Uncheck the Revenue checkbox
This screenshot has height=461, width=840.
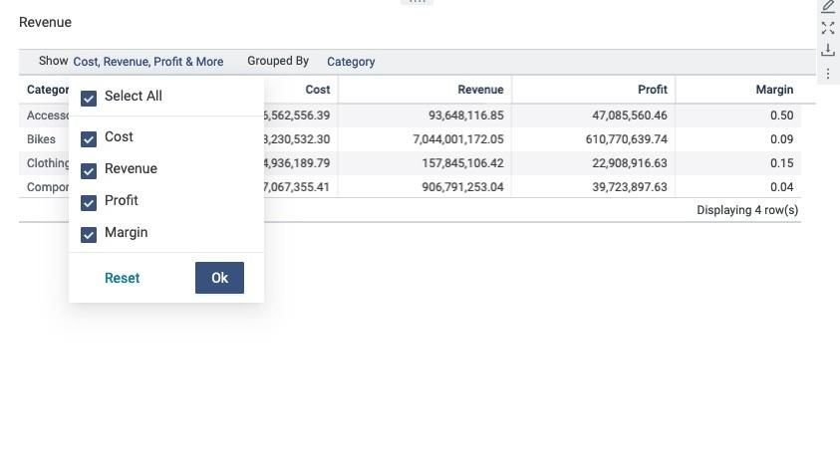click(x=89, y=170)
